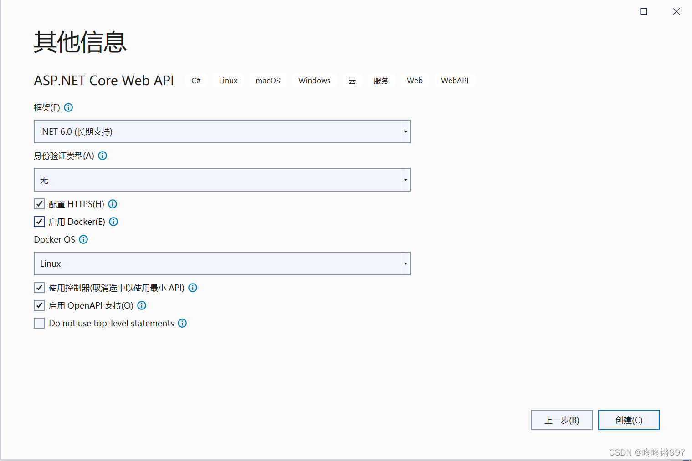Click the info icon beside 身份验证类型(A)
692x461 pixels.
[103, 156]
